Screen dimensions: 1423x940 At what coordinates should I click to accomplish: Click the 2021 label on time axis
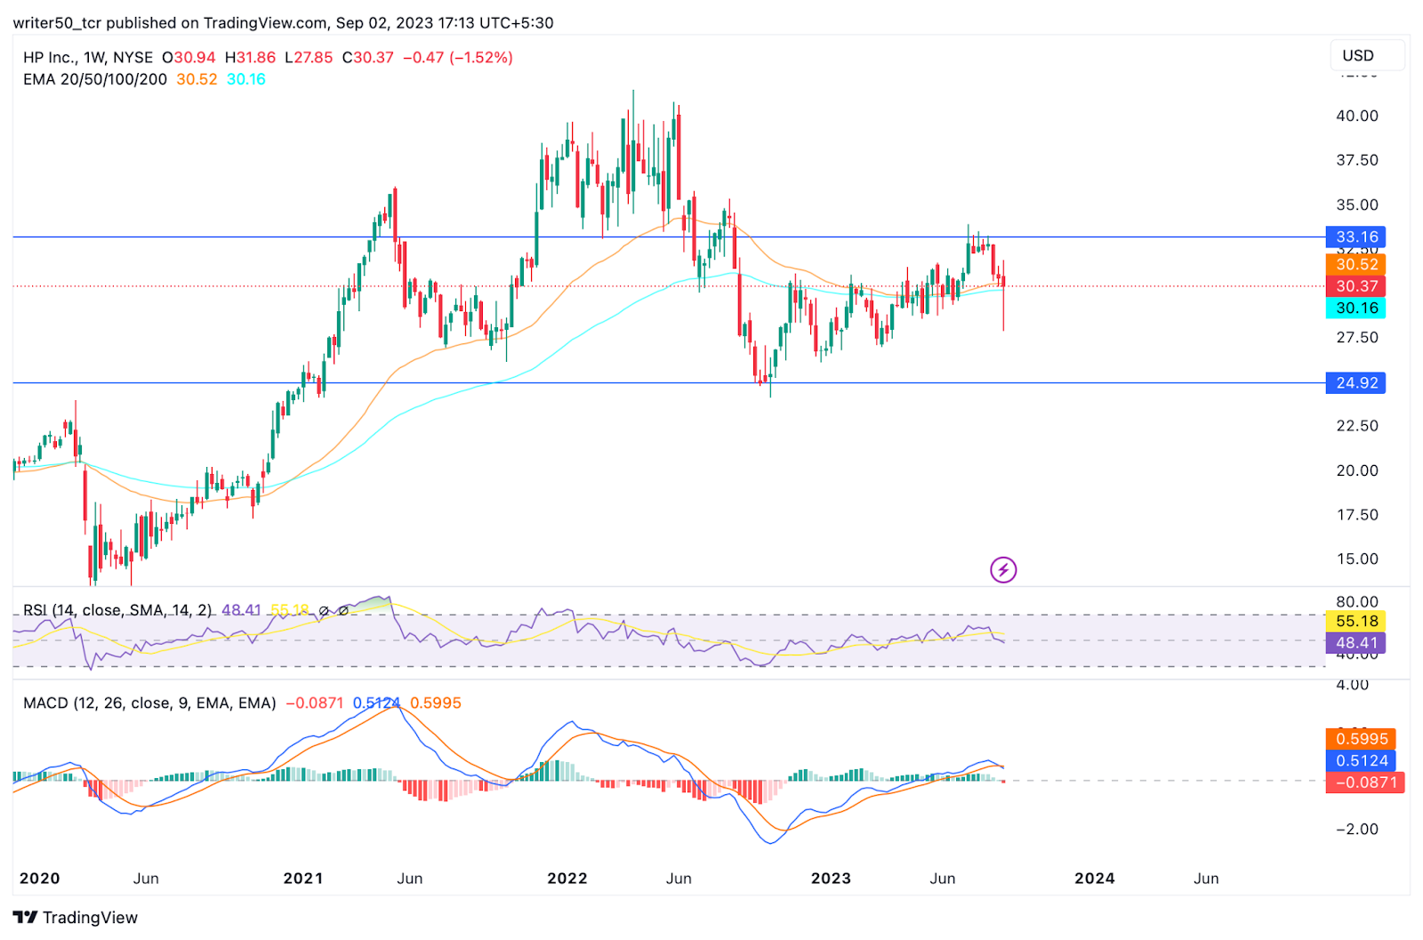(303, 879)
